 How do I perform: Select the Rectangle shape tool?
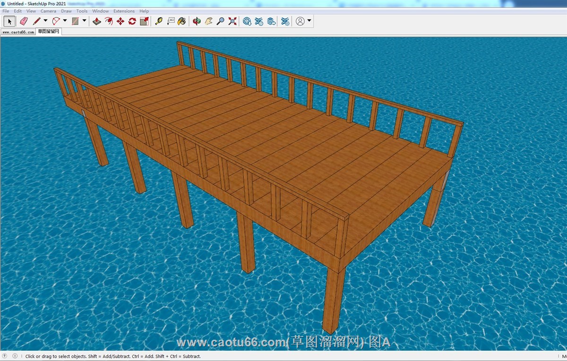coord(75,21)
